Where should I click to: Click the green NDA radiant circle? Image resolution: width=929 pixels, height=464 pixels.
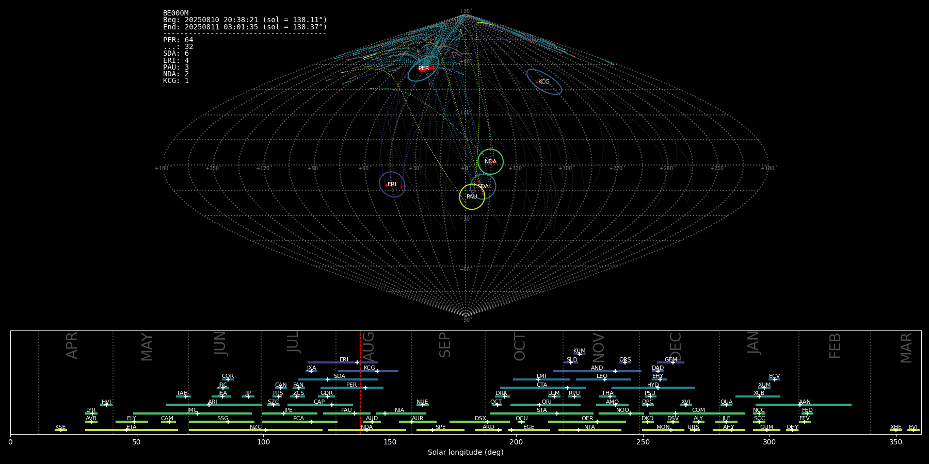[x=490, y=161]
